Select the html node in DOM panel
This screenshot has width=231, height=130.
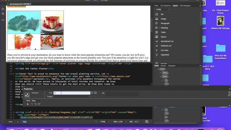[162, 69]
